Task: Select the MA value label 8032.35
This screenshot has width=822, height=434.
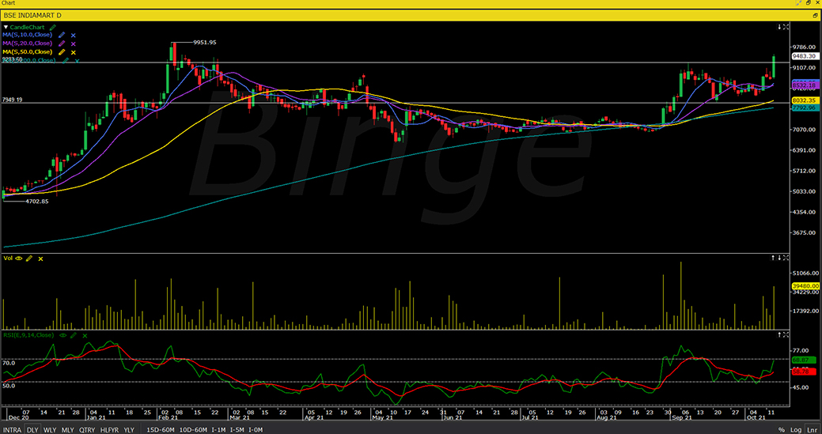Action: click(x=805, y=100)
